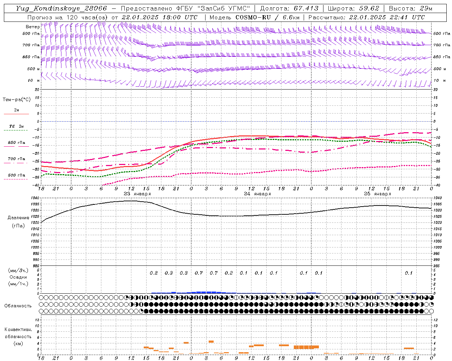Click the Облачность panel label
452x361 pixels.
click(18, 306)
